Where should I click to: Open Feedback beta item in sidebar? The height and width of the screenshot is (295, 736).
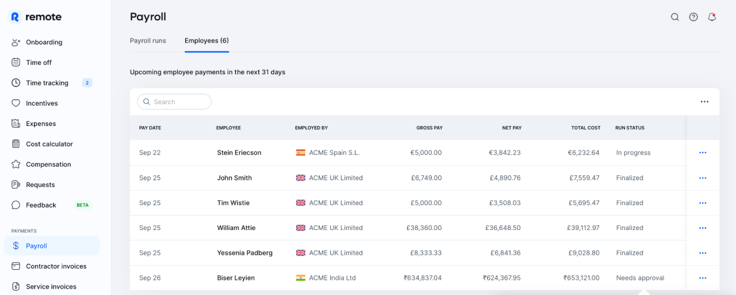[x=41, y=205]
